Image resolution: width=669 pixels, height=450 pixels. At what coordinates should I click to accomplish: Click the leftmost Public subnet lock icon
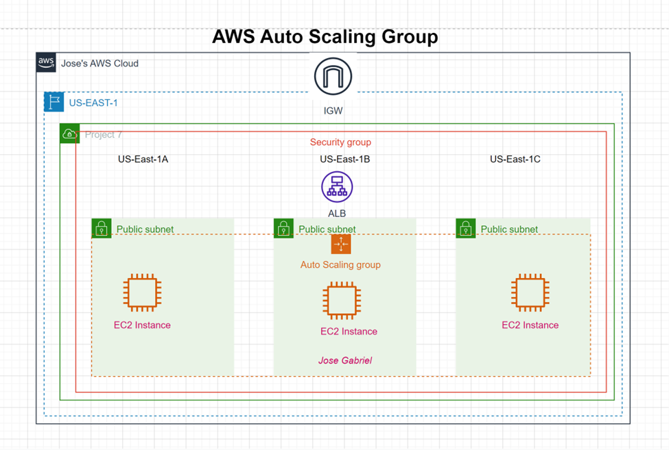[x=101, y=228]
